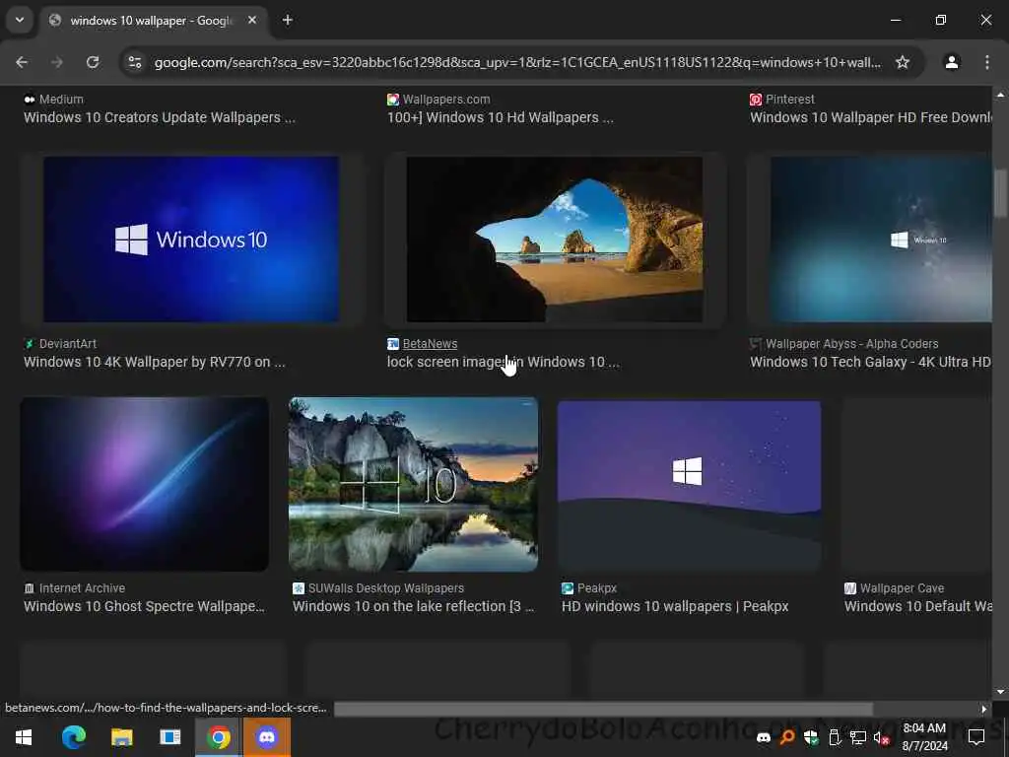Open the lake reflection wallpaper thumbnail
The height and width of the screenshot is (757, 1009).
(413, 484)
